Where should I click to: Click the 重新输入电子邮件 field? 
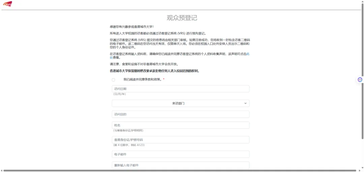(x=180, y=165)
